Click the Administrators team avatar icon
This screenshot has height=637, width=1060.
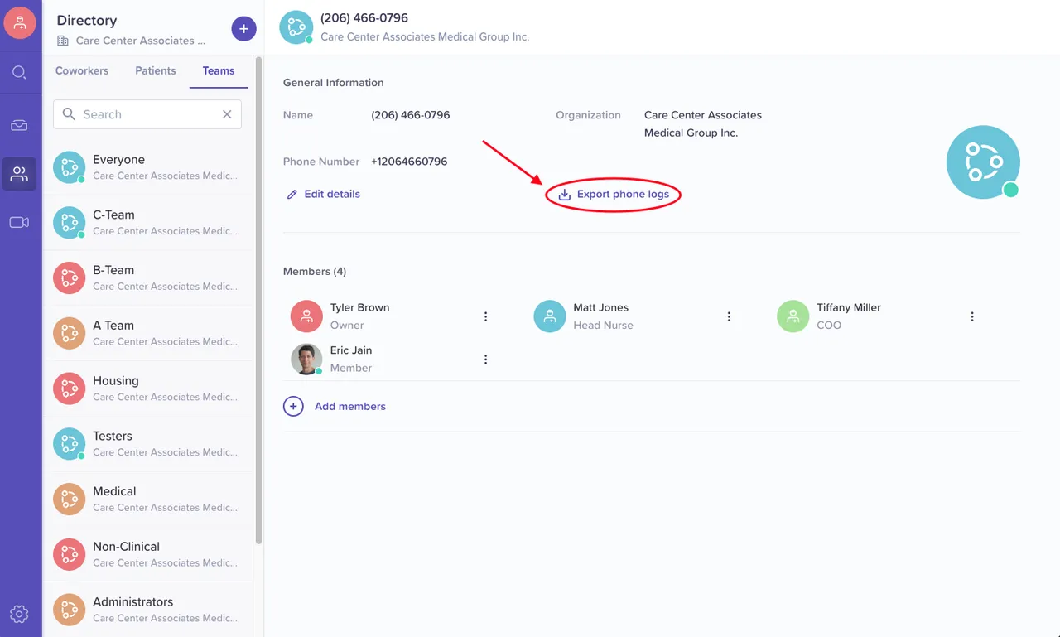[x=70, y=610]
